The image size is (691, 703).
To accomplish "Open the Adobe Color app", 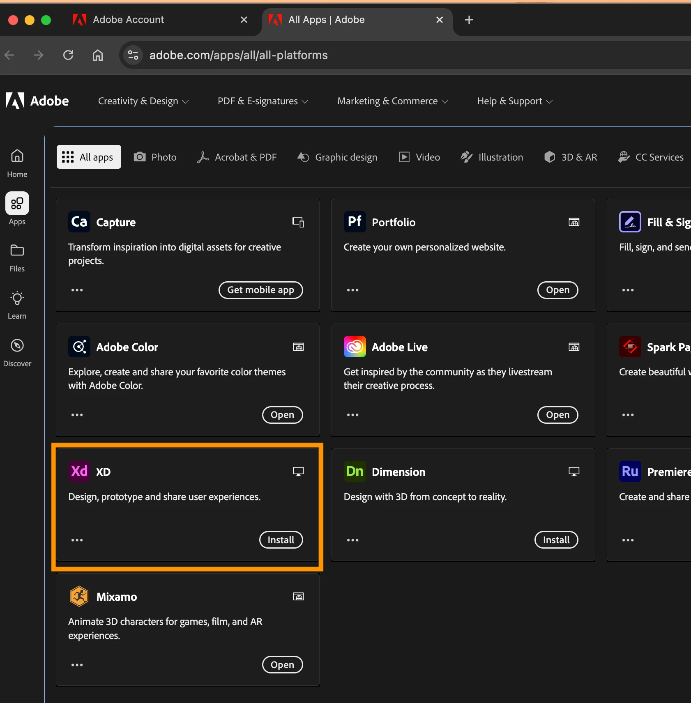I will coord(283,415).
